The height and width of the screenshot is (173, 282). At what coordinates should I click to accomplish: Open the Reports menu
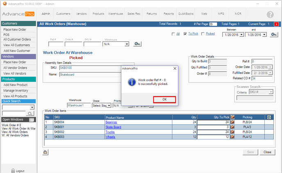point(168,14)
